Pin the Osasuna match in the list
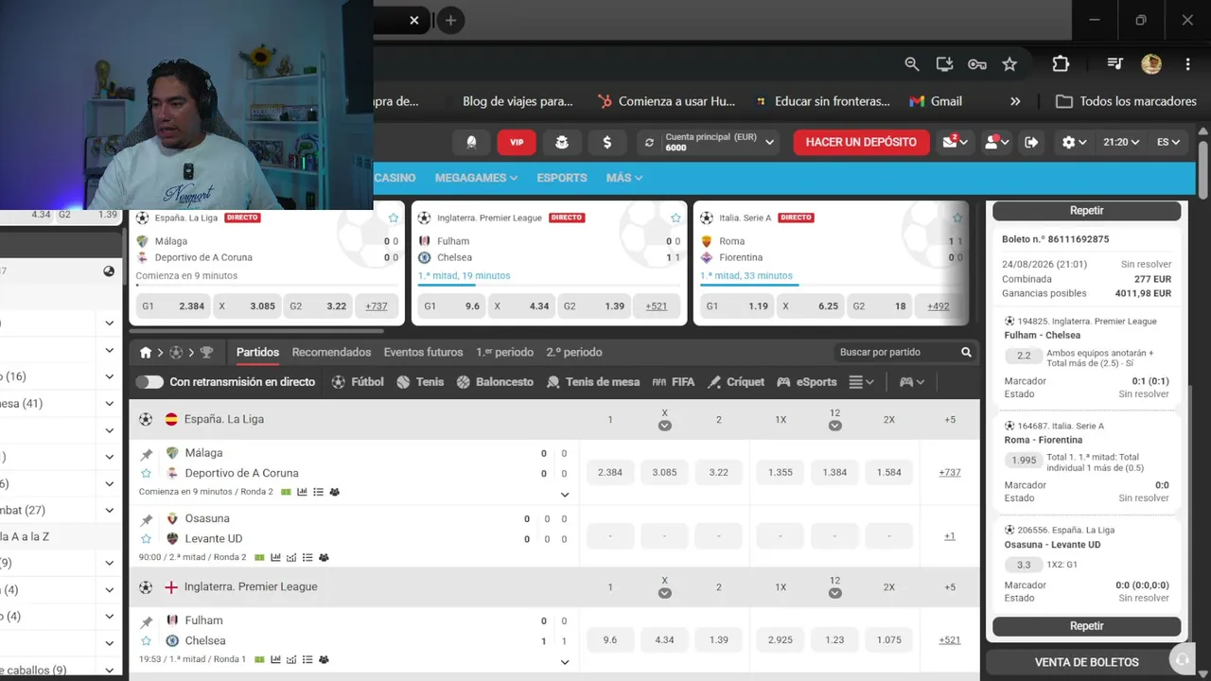 [147, 519]
